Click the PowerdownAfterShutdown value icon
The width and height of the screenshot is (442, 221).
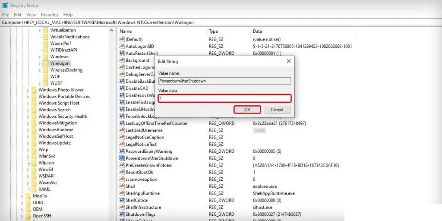122,158
